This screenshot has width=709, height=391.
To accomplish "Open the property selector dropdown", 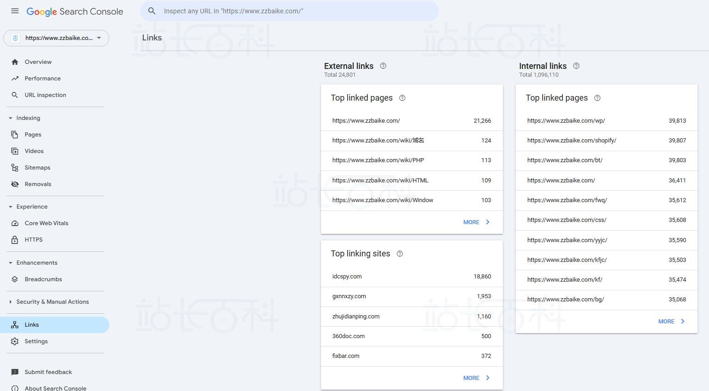I will [56, 38].
